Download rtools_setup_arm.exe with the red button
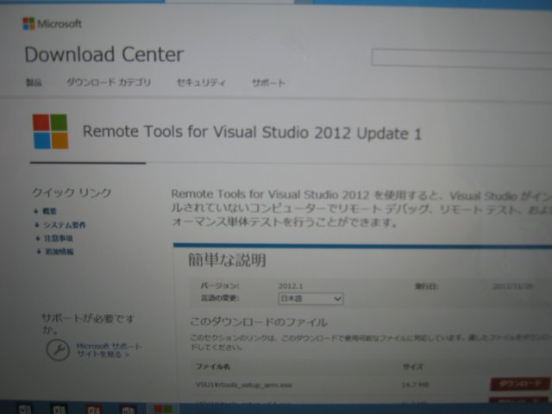The height and width of the screenshot is (414, 552). 520,384
